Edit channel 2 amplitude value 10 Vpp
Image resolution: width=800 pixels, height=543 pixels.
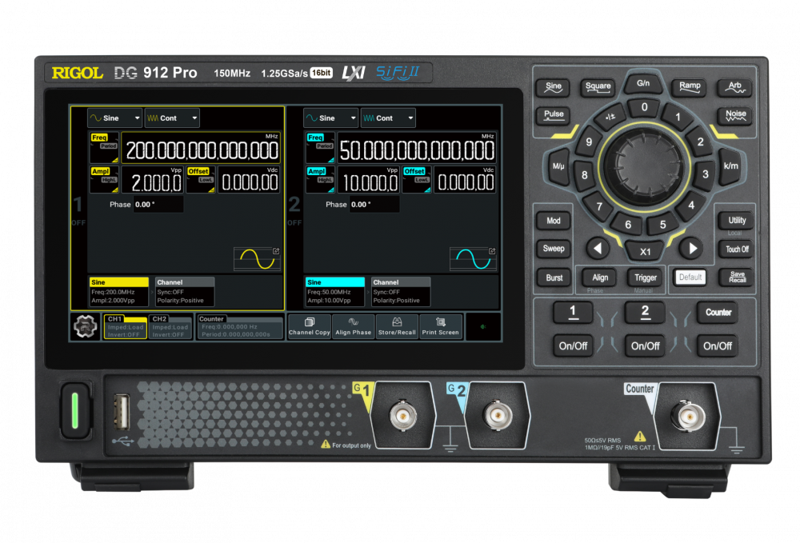pyautogui.click(x=368, y=180)
